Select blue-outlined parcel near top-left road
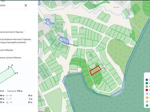The width and height of the screenshot is (150, 112). point(49,22)
